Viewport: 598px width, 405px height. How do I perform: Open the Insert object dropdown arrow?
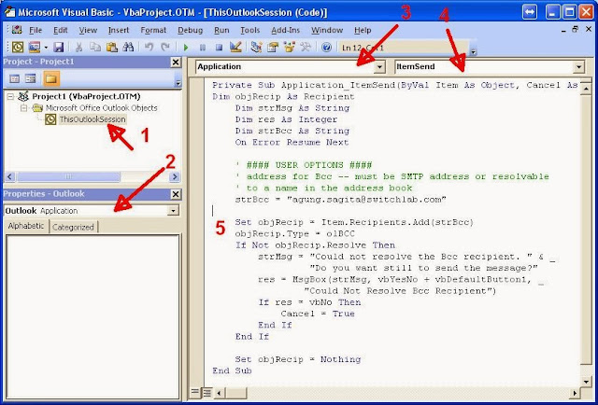coord(46,48)
